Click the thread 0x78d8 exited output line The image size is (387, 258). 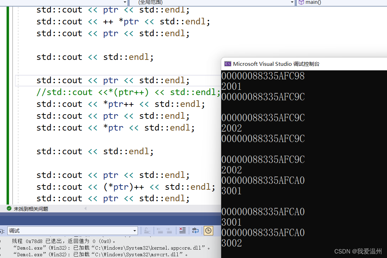pos(64,241)
